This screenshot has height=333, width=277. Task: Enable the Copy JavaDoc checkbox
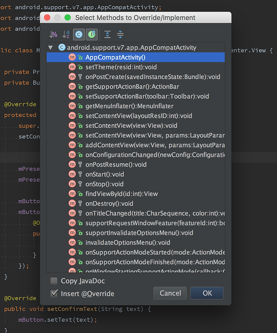[54, 281]
